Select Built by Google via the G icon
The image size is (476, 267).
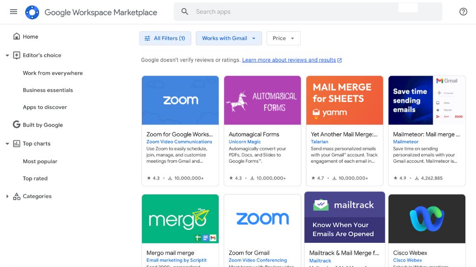pos(17,125)
